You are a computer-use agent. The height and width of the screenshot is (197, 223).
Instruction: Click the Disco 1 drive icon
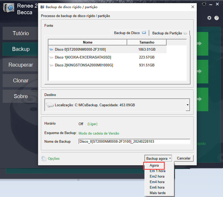point(51,57)
